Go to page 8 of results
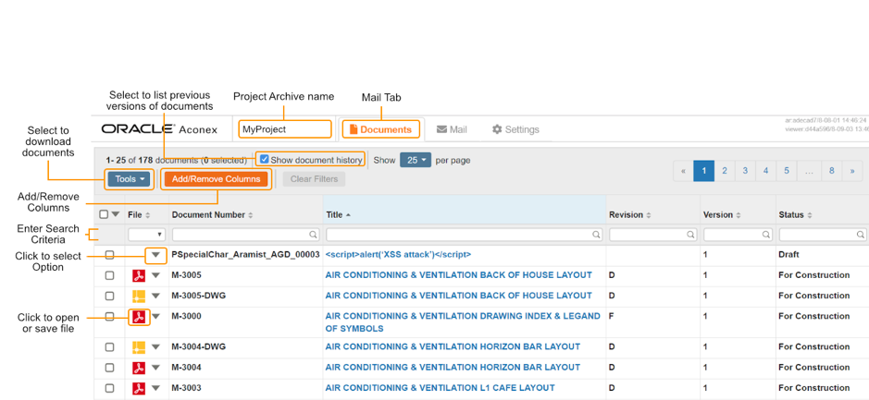 click(831, 171)
